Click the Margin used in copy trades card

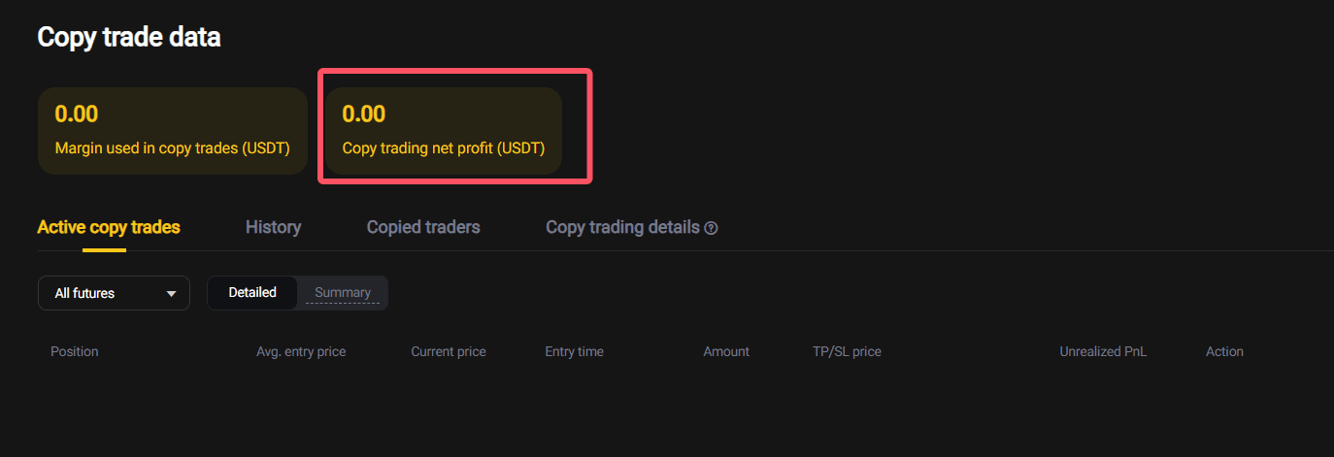(173, 131)
